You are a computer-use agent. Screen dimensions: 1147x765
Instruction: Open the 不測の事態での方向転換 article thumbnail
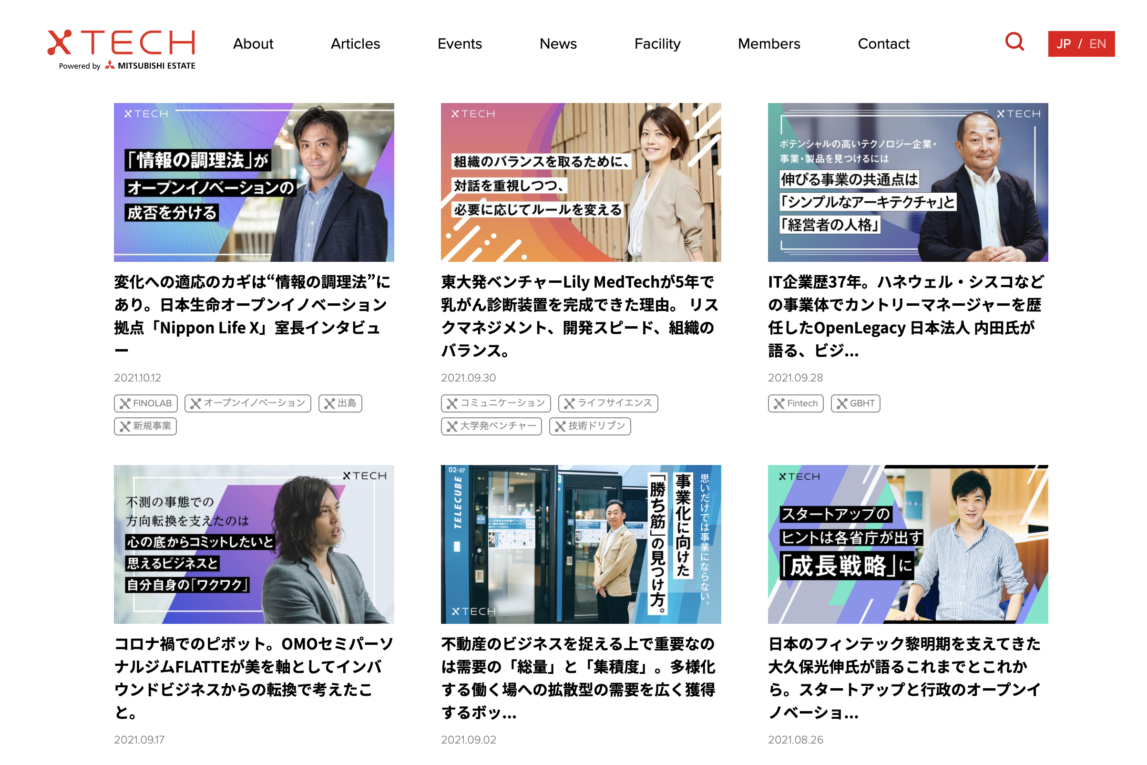[x=254, y=544]
